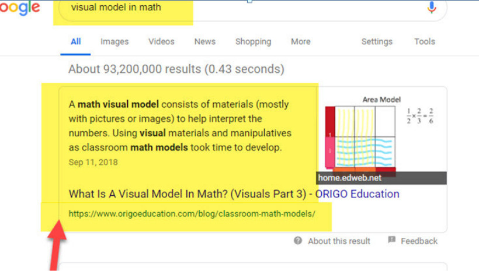The height and width of the screenshot is (271, 479).
Task: Click the 'About 93,200,000 results' text
Action: click(x=176, y=69)
